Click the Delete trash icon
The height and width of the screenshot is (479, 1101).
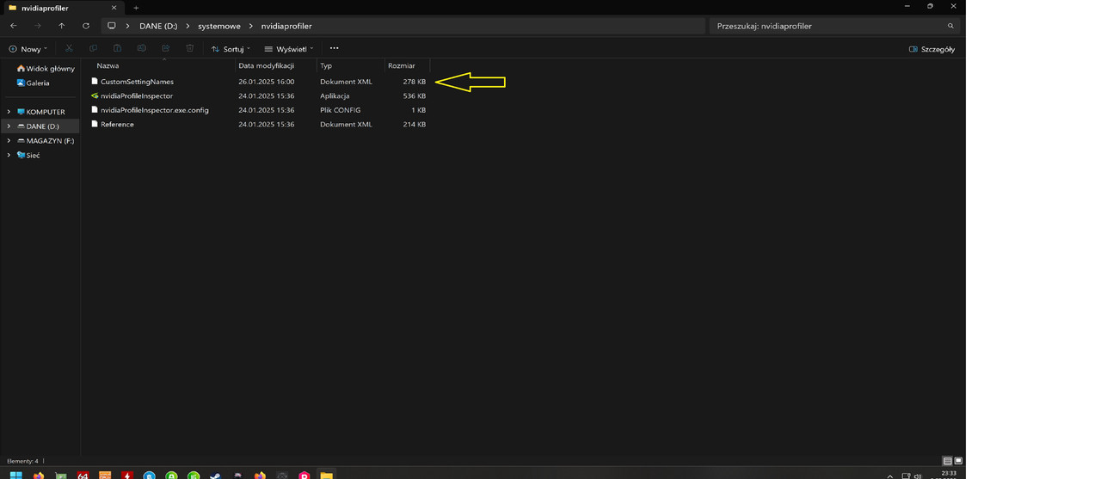click(189, 48)
